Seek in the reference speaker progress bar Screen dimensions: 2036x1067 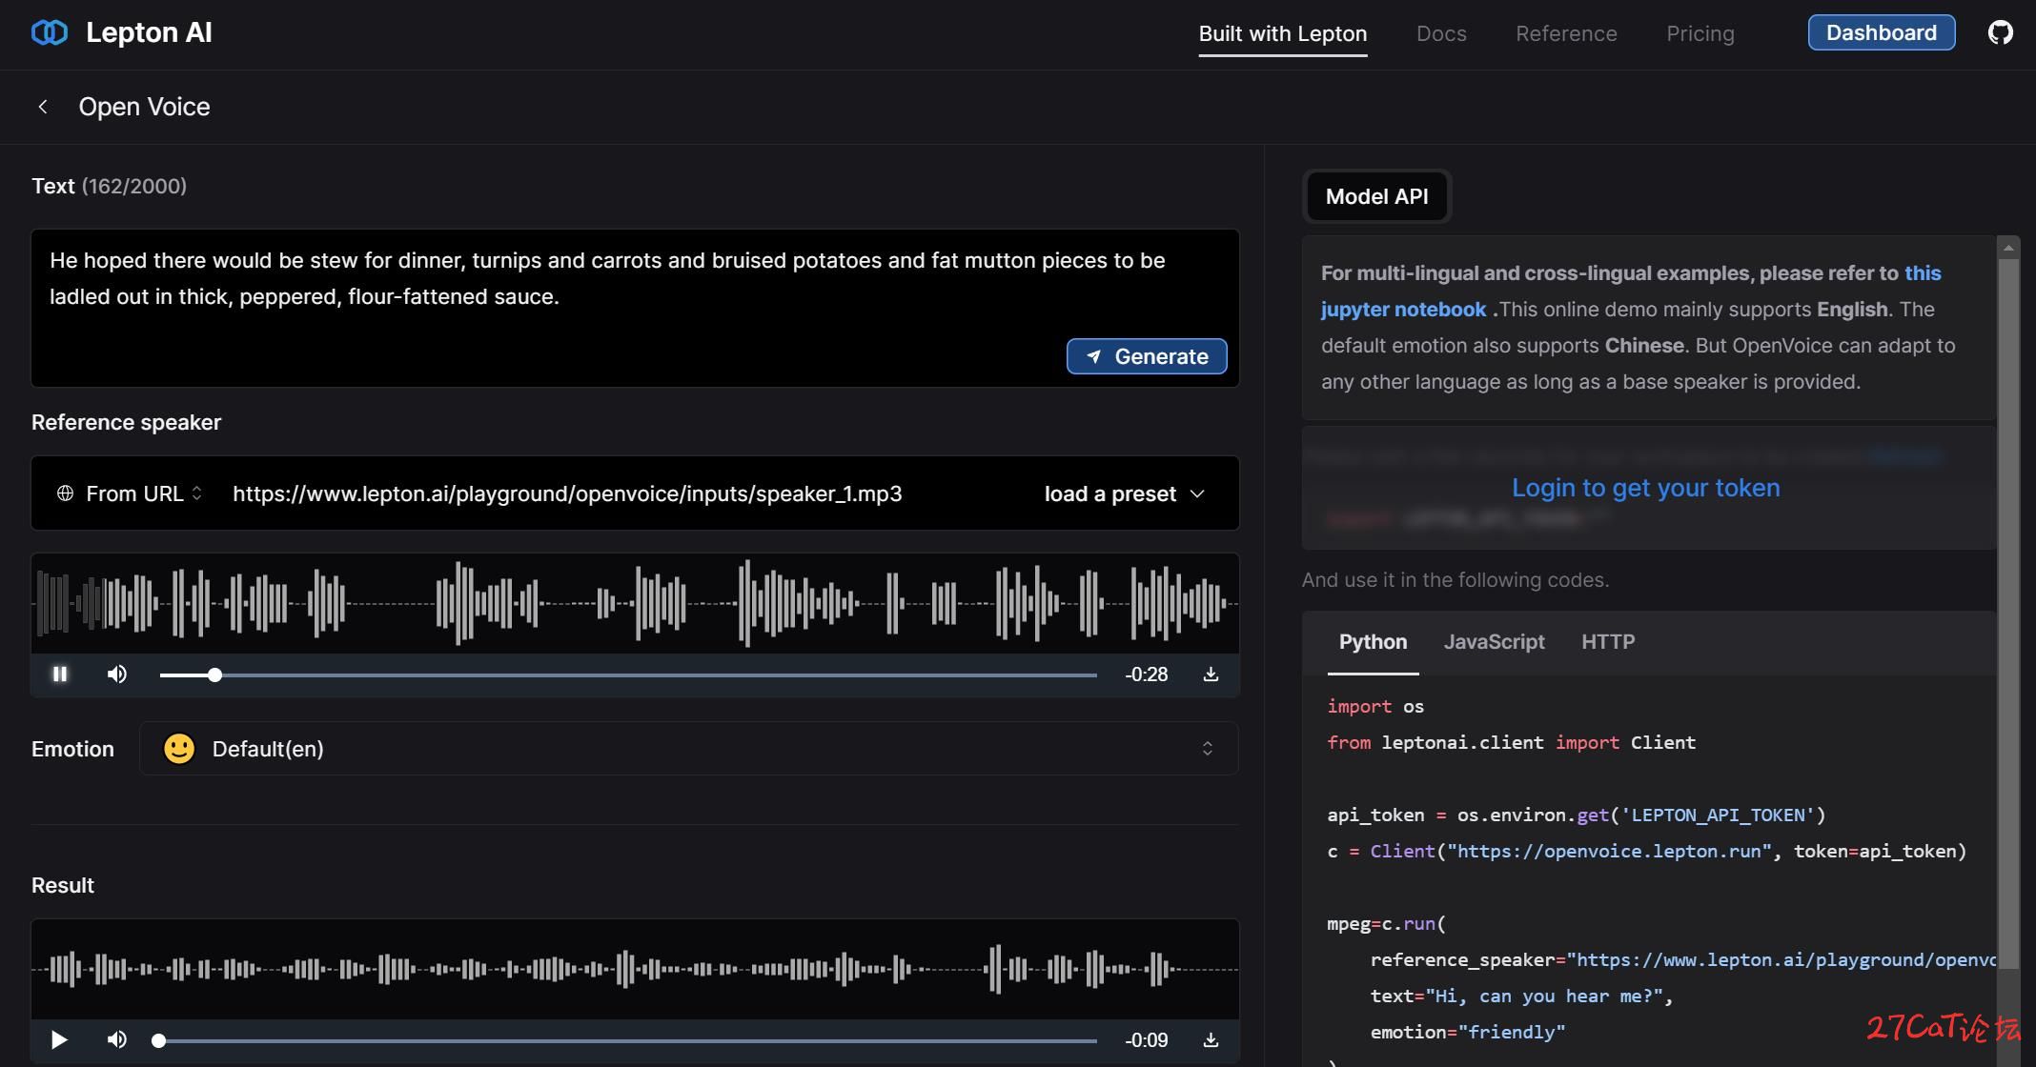(628, 674)
